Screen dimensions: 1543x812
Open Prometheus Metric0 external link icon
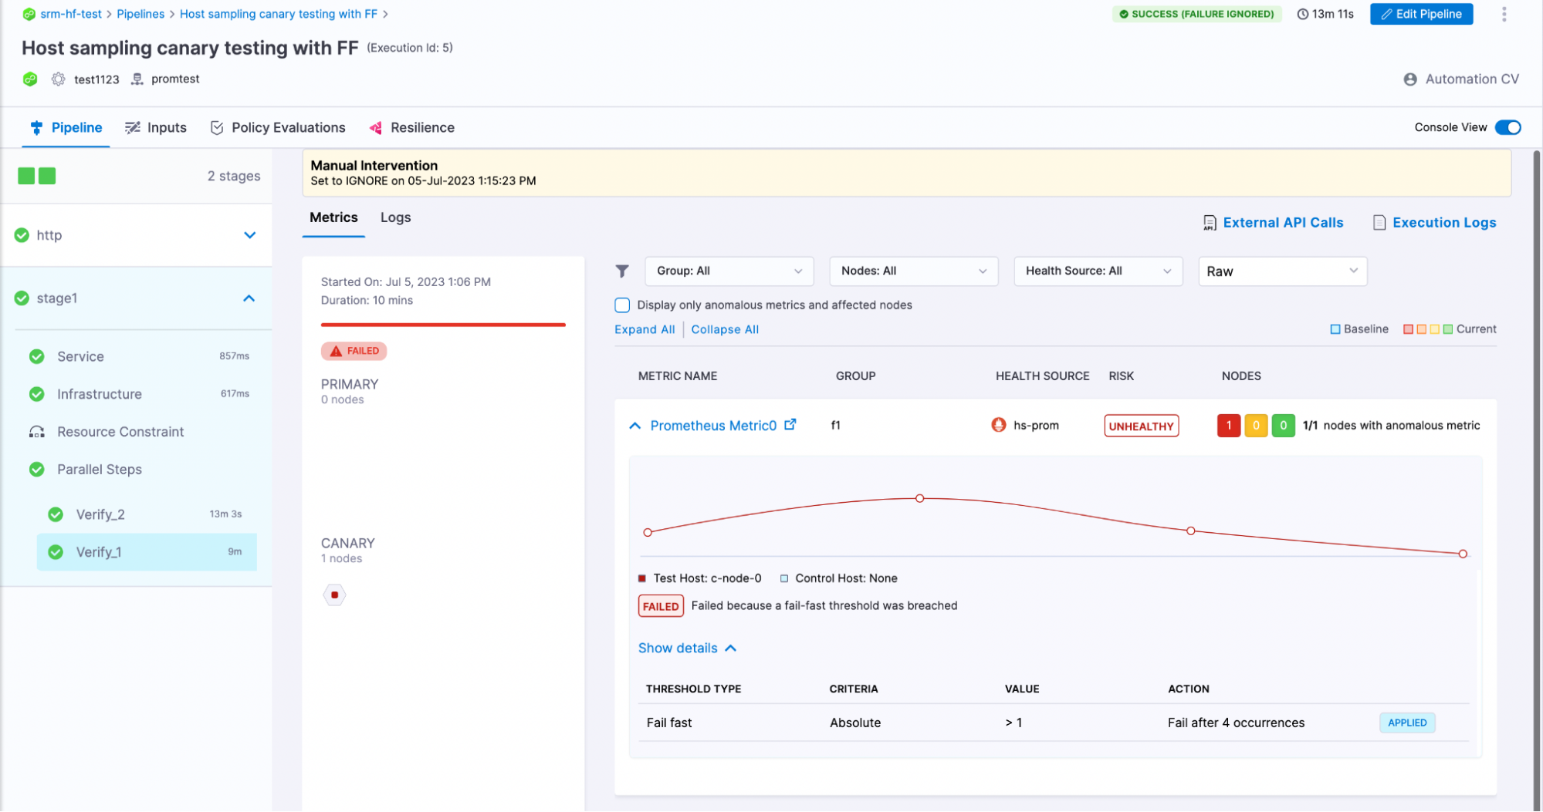(790, 425)
